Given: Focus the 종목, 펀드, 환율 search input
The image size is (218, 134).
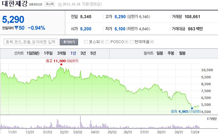Looking at the screenshot, I should coord(31,42).
